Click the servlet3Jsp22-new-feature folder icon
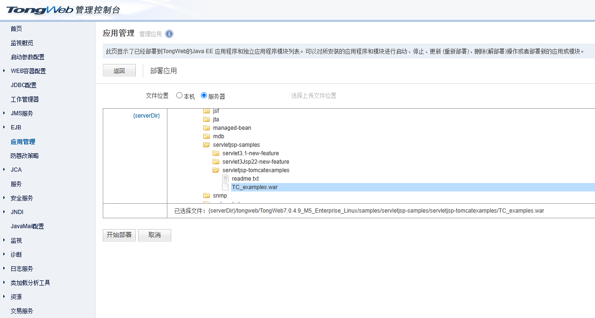The width and height of the screenshot is (595, 318). pos(216,162)
